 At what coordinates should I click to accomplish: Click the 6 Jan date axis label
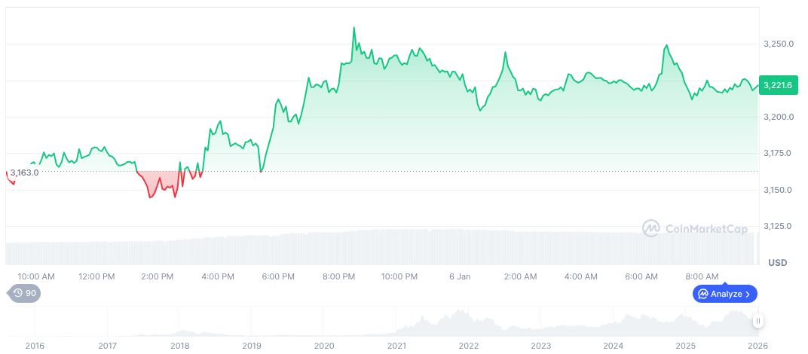459,277
